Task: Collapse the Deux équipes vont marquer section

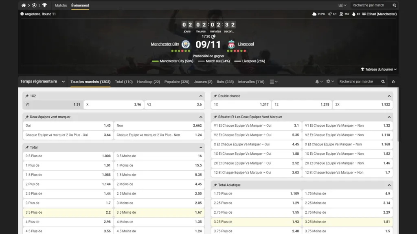Action: click(201, 117)
